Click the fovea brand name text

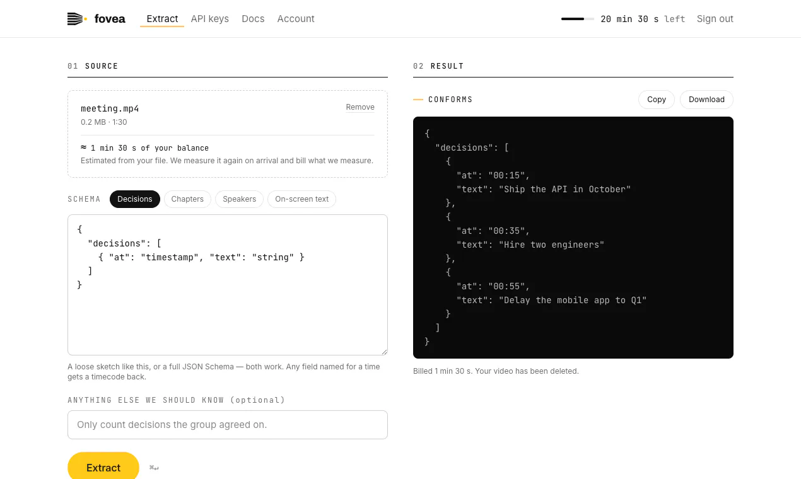[x=110, y=19]
